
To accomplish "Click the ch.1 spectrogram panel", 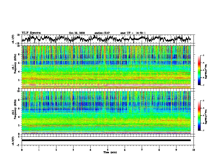I will [106, 67].
